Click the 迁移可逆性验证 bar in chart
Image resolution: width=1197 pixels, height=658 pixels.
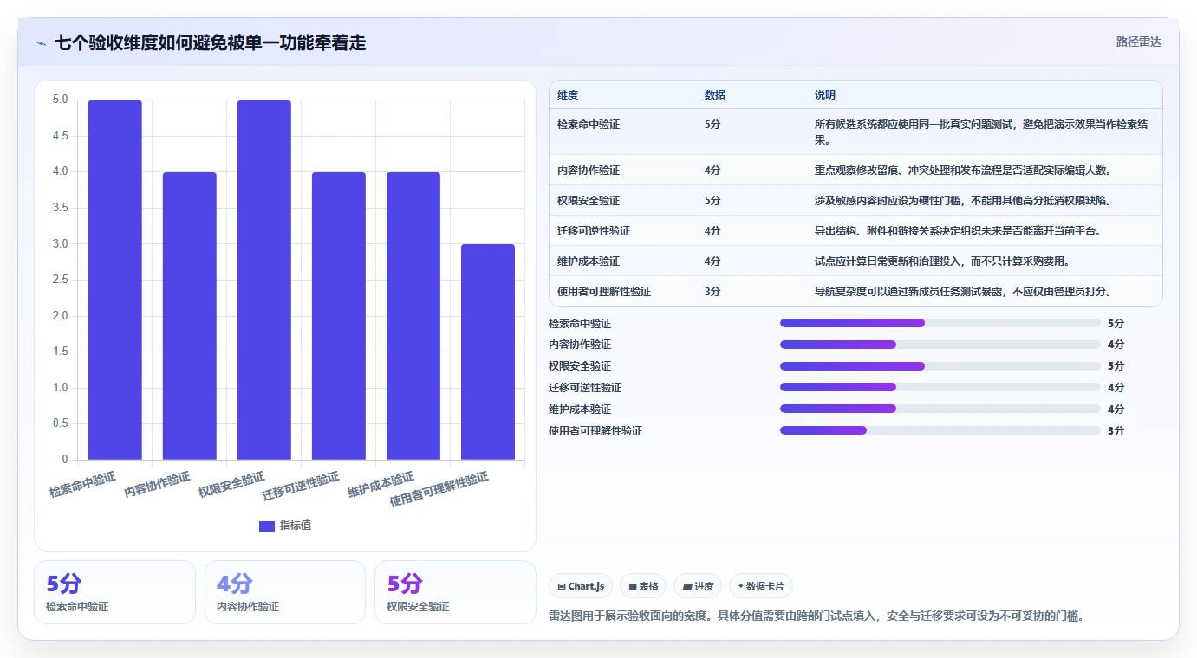(x=338, y=316)
